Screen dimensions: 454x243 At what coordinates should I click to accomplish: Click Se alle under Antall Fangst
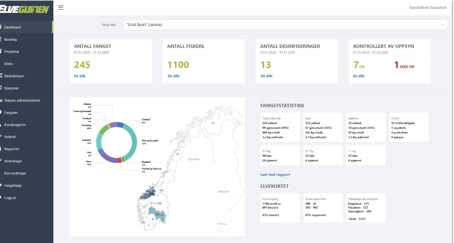click(80, 76)
